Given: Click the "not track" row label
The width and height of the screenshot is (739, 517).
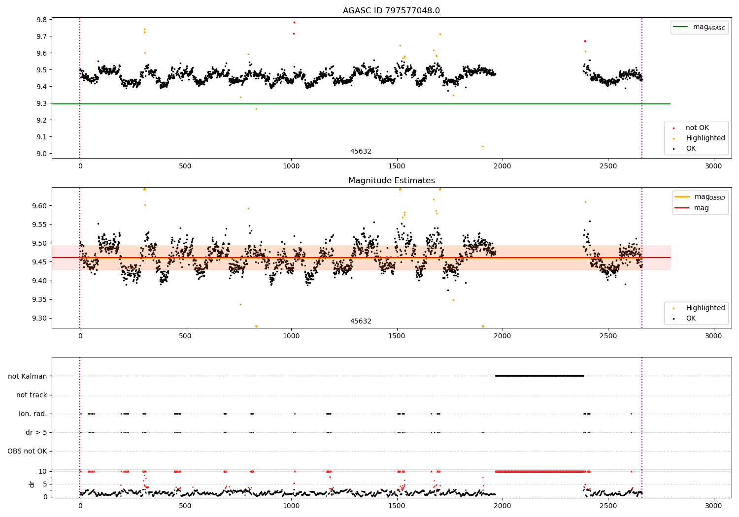Looking at the screenshot, I should click(32, 395).
